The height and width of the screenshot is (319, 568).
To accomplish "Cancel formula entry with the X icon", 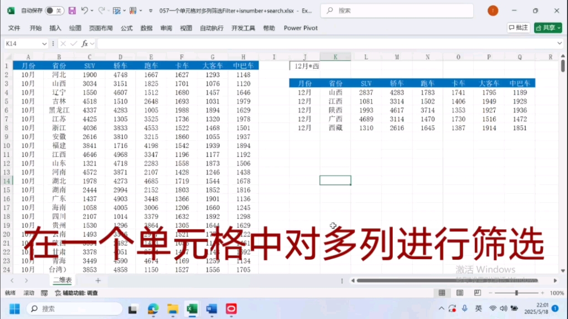I will coord(63,43).
